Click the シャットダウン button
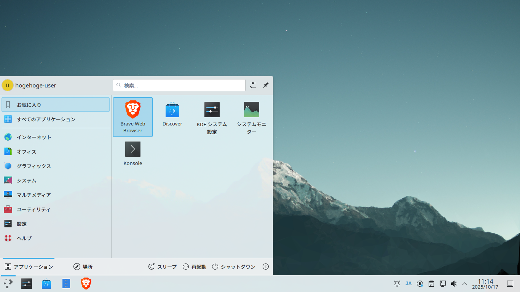Viewport: 520px width, 292px height. point(234,267)
